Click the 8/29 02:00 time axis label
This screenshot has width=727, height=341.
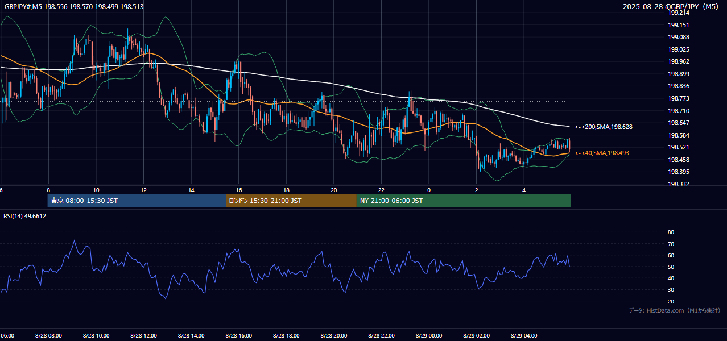tap(476, 335)
